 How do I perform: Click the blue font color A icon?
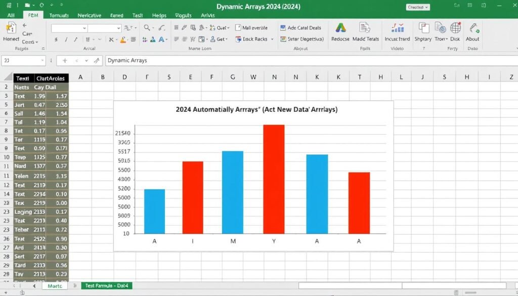pyautogui.click(x=161, y=39)
